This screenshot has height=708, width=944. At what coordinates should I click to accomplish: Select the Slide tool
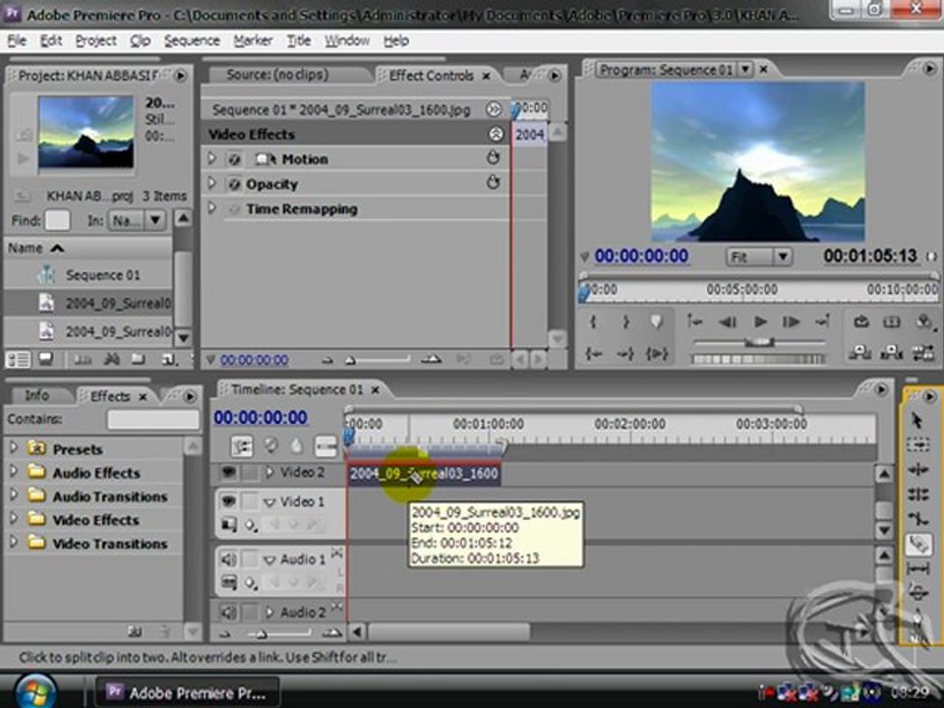pyautogui.click(x=916, y=593)
